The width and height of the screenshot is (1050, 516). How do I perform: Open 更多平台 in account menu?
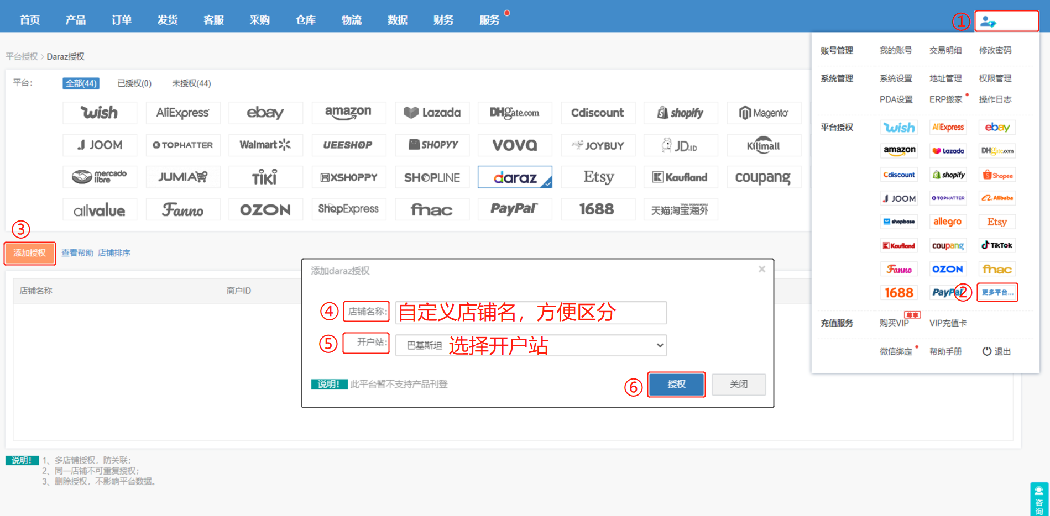tap(997, 292)
